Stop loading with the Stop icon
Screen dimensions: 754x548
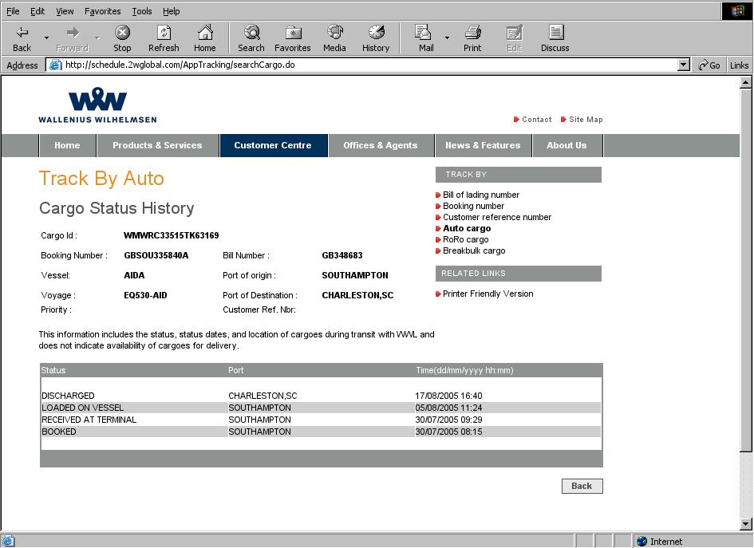(122, 33)
